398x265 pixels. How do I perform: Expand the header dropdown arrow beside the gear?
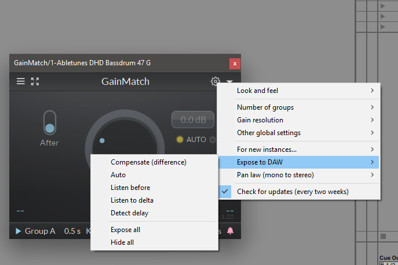point(230,82)
